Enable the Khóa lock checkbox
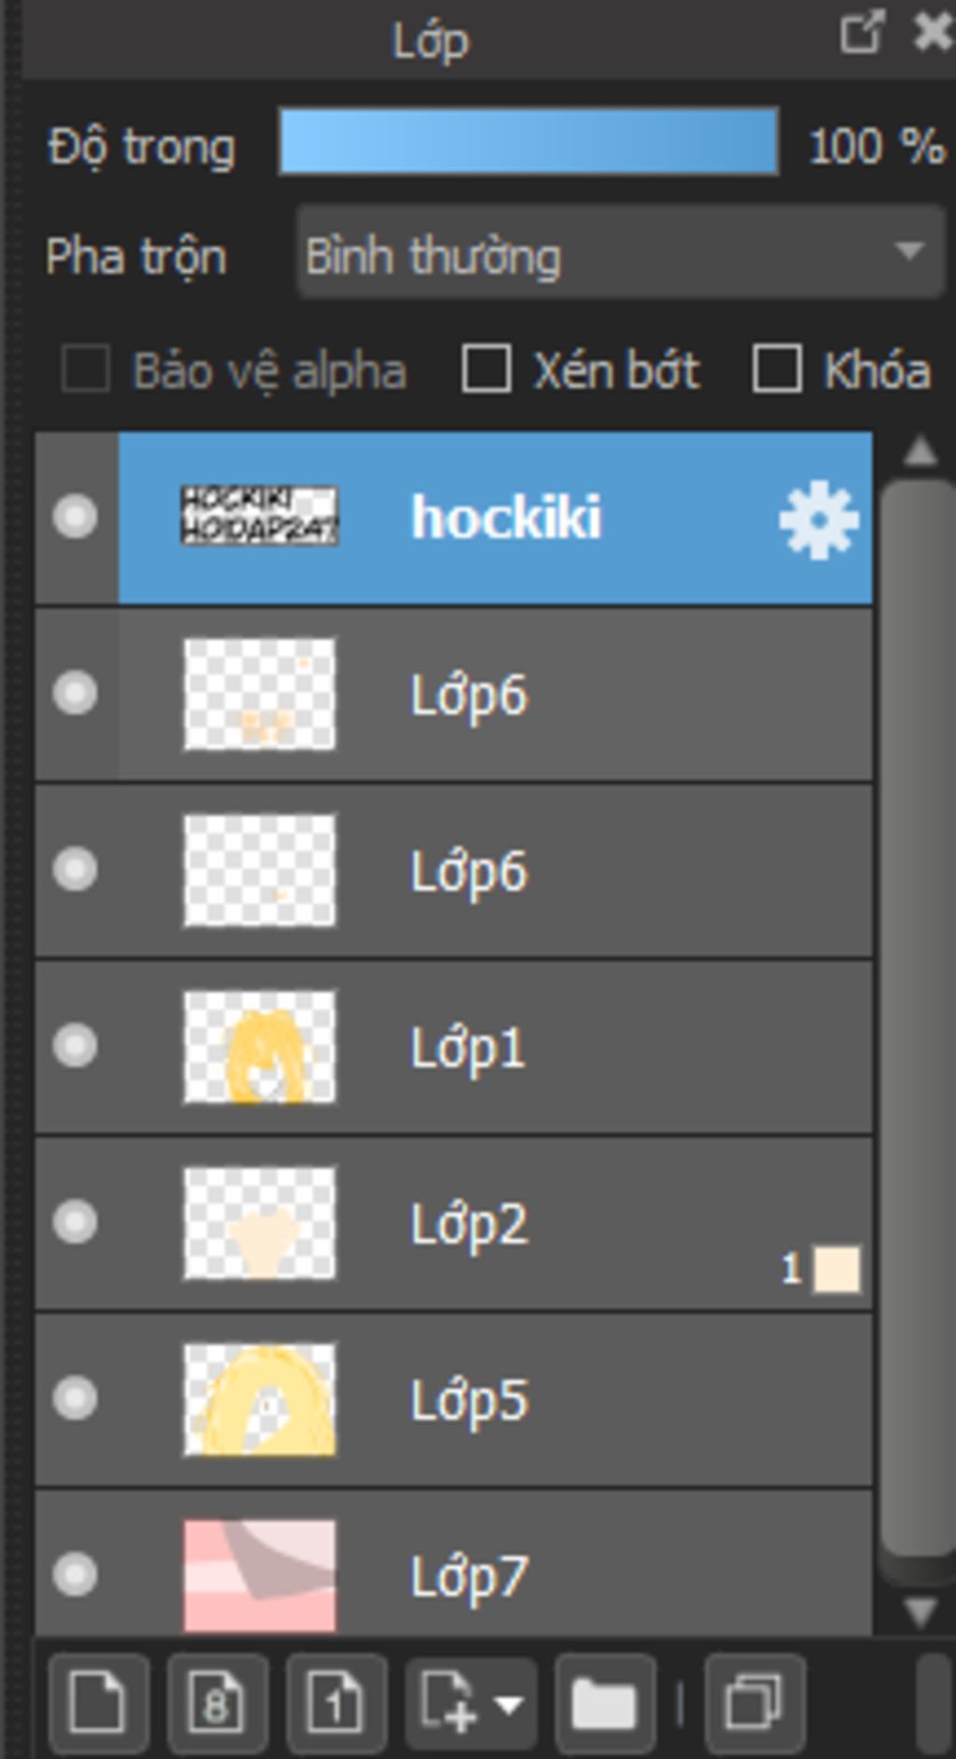Screen dimensions: 956x1759 pos(777,369)
